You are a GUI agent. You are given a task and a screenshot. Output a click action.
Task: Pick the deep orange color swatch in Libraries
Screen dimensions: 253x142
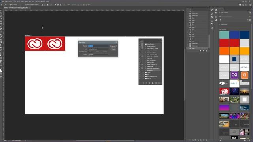point(224,51)
